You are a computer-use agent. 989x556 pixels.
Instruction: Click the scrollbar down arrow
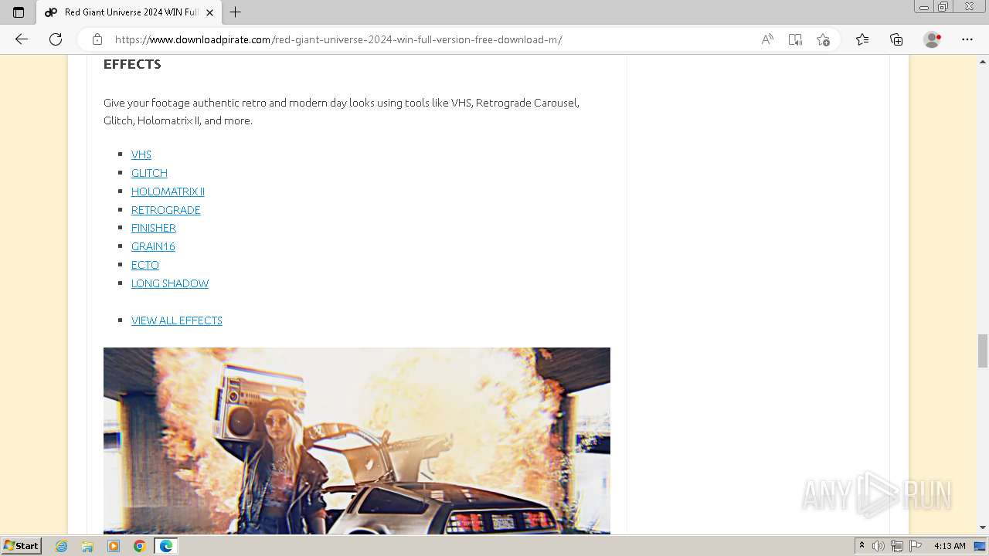tap(983, 527)
